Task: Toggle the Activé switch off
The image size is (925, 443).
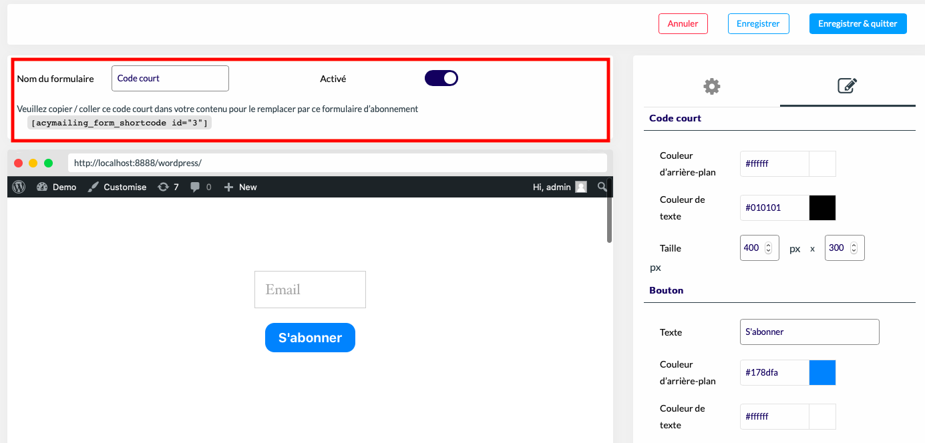Action: click(441, 78)
